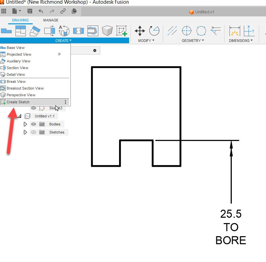Select the Sketches folder label
The height and width of the screenshot is (262, 266).
click(57, 132)
